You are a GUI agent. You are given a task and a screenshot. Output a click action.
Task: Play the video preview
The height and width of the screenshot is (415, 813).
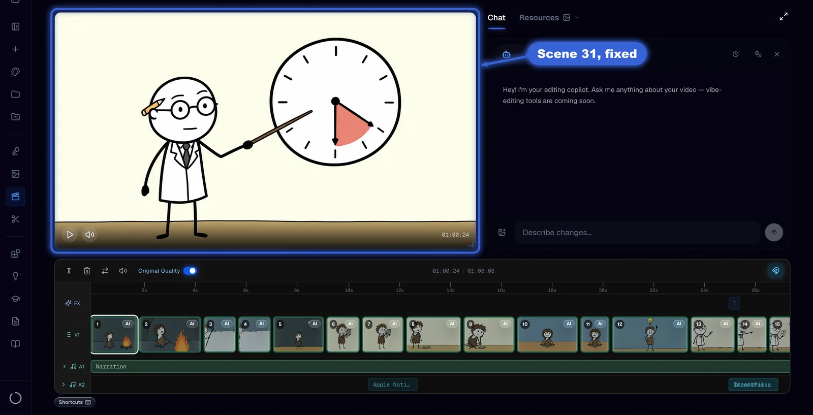point(70,235)
